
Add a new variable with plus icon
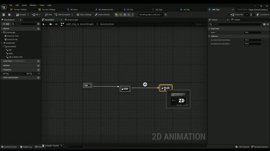point(38,70)
